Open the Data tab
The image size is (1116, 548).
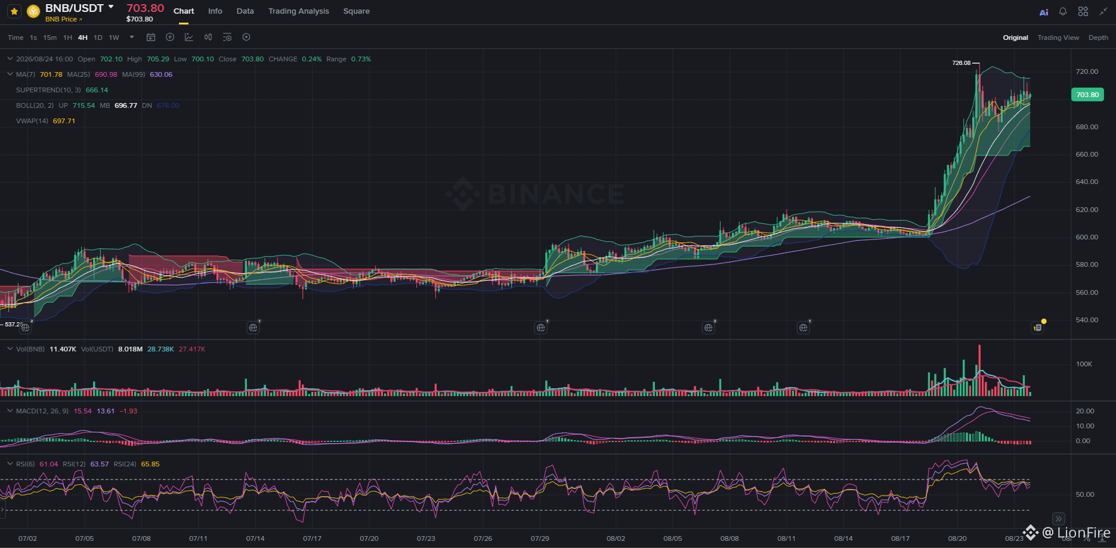pos(245,11)
